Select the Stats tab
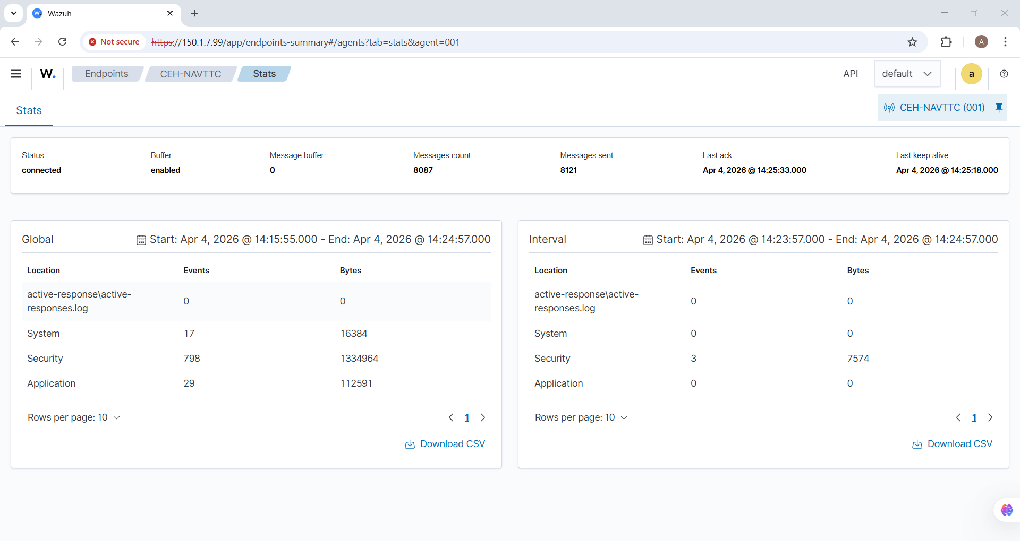Viewport: 1020px width, 541px height. pyautogui.click(x=29, y=110)
